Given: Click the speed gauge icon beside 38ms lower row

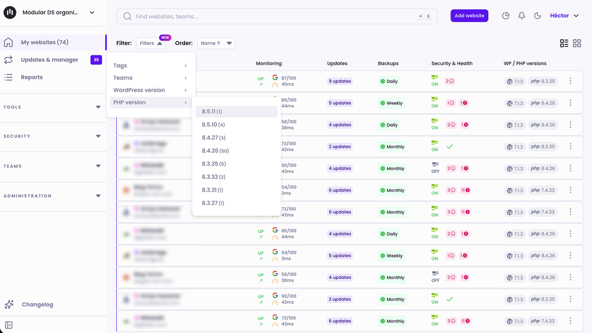Looking at the screenshot, I should tap(275, 280).
